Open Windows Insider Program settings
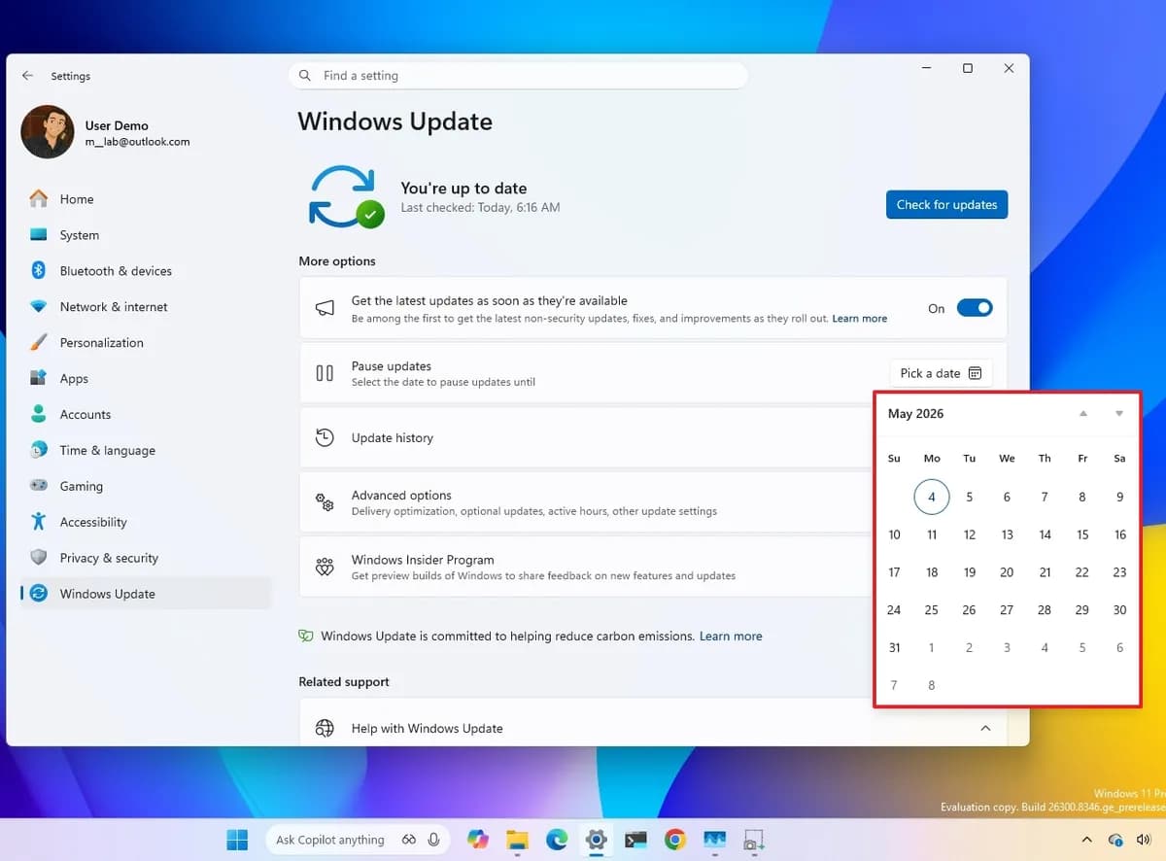The width and height of the screenshot is (1166, 861). click(586, 567)
